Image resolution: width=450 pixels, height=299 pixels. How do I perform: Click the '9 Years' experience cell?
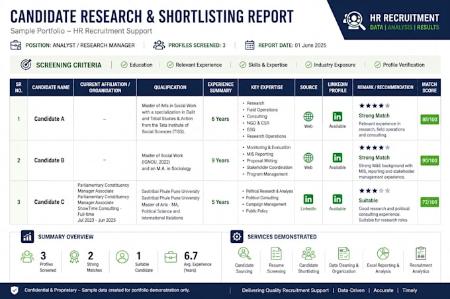tap(220, 160)
